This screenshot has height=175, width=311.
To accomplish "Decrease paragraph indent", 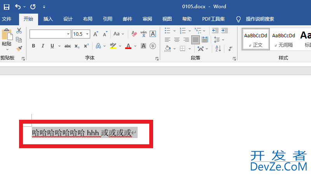I will click(215, 31).
